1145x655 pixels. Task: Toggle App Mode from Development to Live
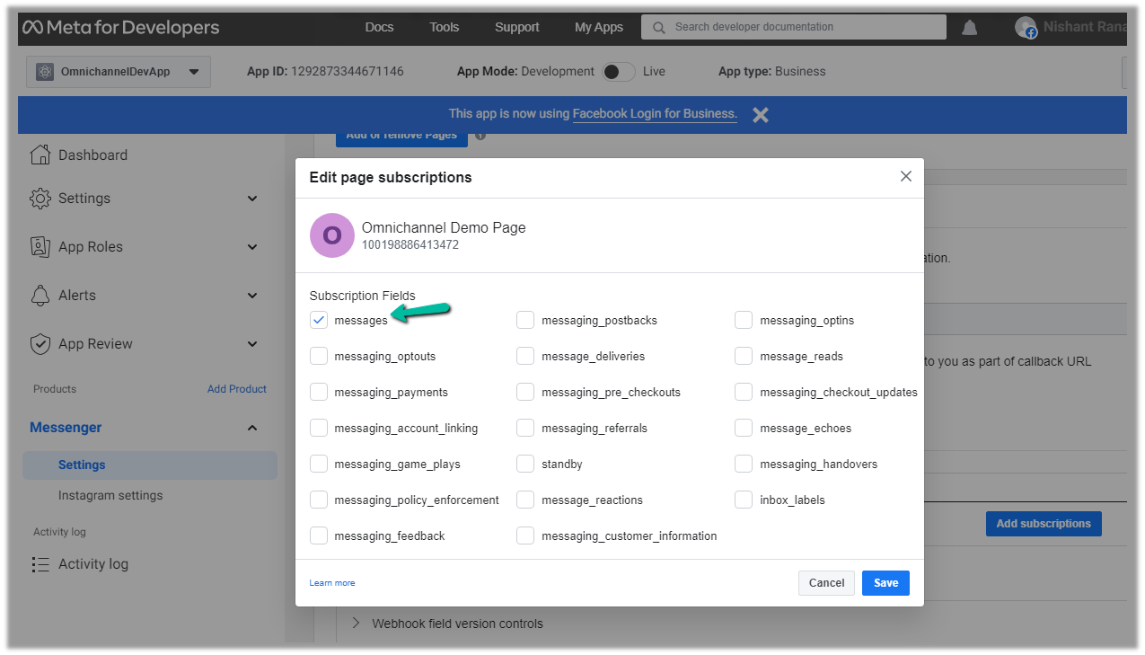pyautogui.click(x=618, y=72)
